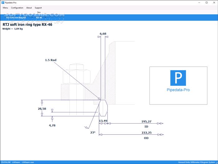
Task: Close the Pipedata-Pro window
Action: pyautogui.click(x=214, y=2)
